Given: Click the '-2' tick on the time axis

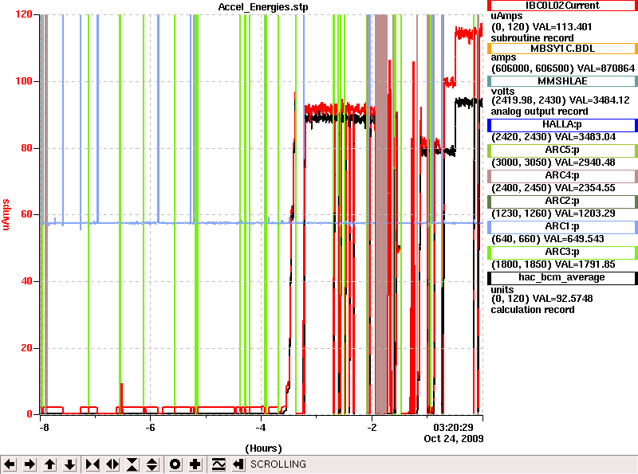Looking at the screenshot, I should [372, 428].
